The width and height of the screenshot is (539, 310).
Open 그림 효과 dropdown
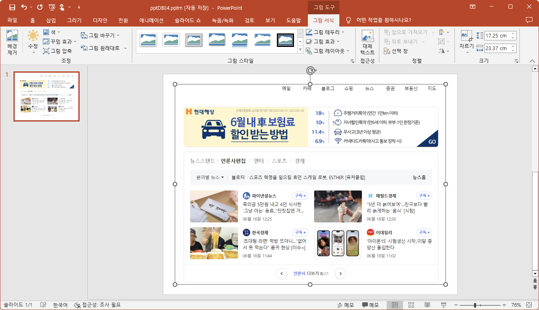tap(323, 41)
